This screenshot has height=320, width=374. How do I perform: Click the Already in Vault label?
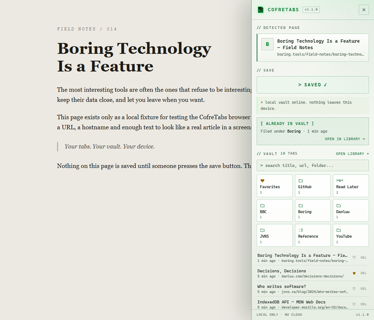pos(287,124)
